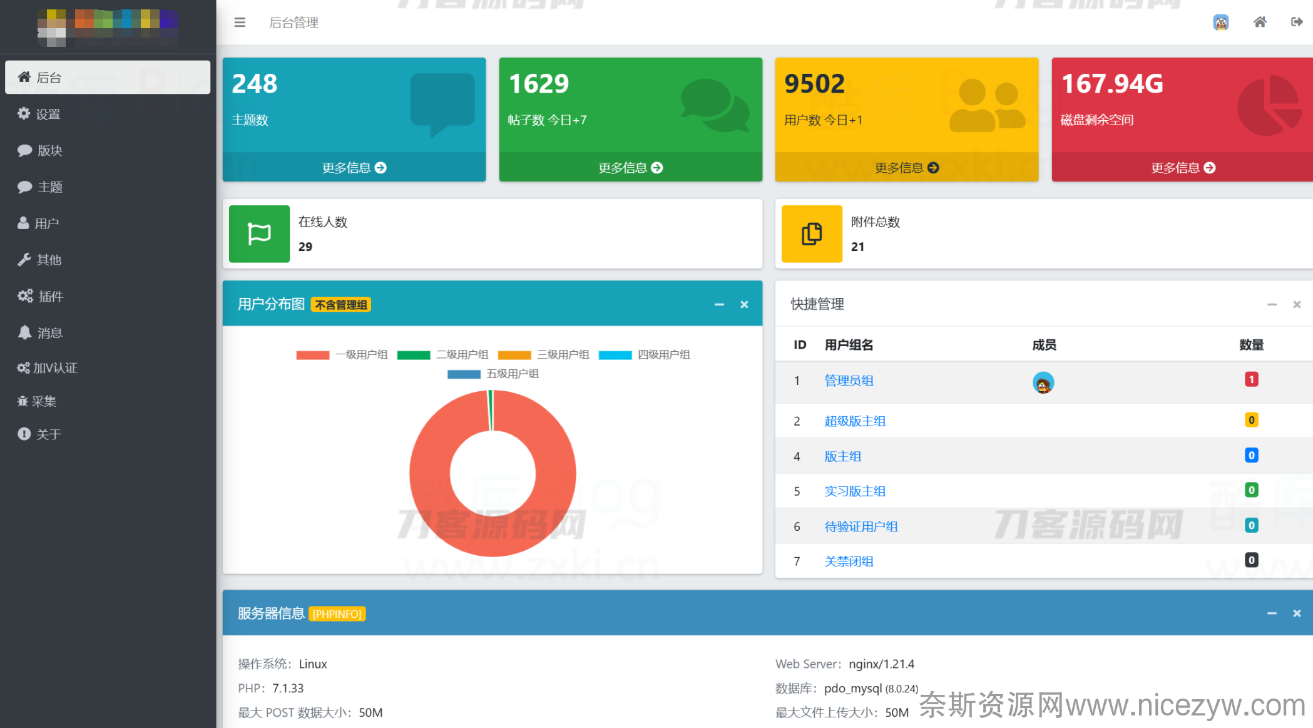Click the 后台管理 header title
Screen dimensions: 1313x728
pos(294,23)
